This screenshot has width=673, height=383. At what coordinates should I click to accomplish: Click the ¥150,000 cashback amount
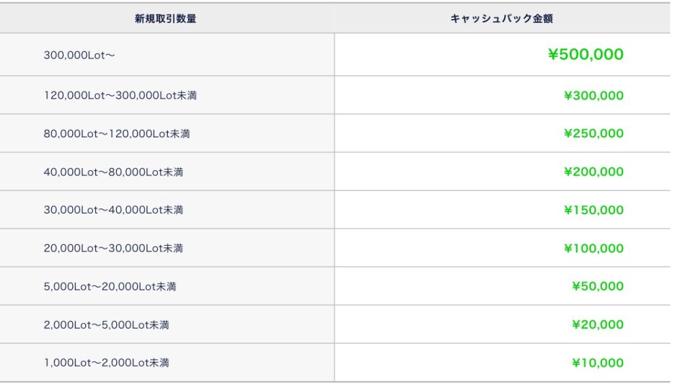[593, 210]
